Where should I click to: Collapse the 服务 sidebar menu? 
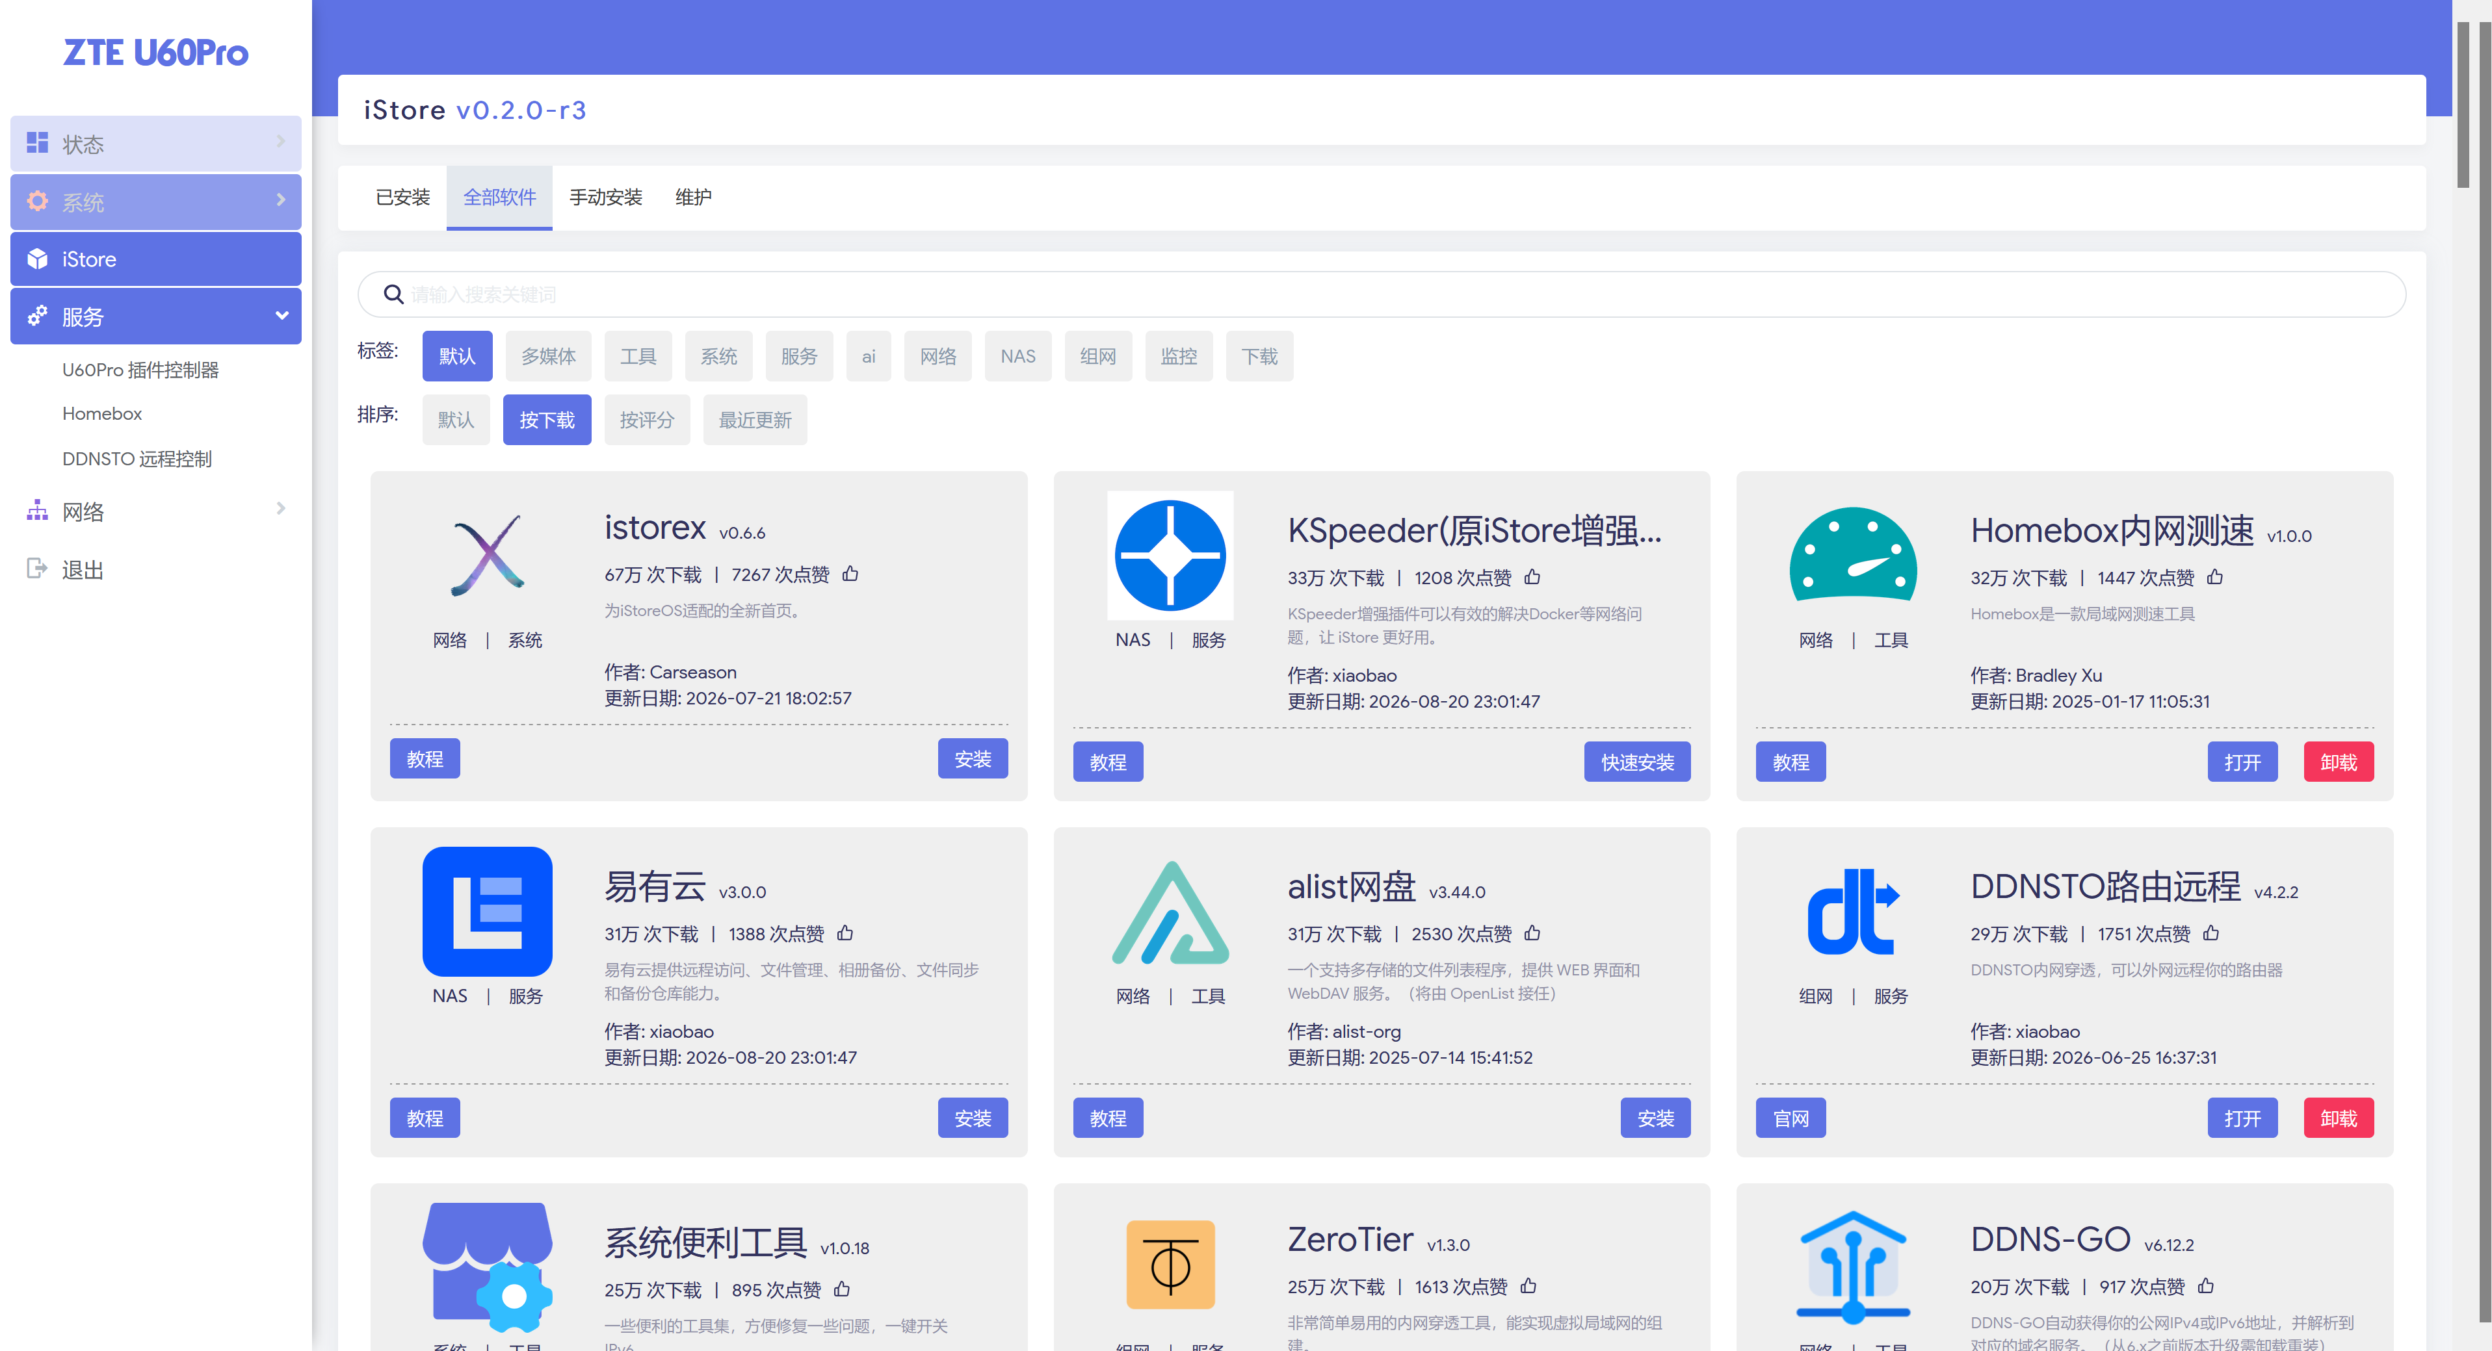coord(156,316)
